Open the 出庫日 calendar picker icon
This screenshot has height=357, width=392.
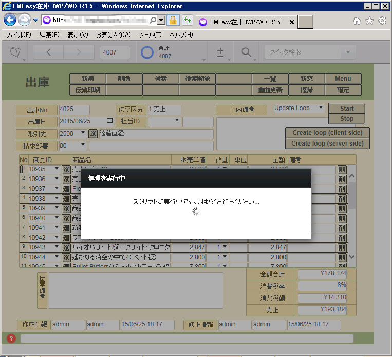tap(109, 121)
